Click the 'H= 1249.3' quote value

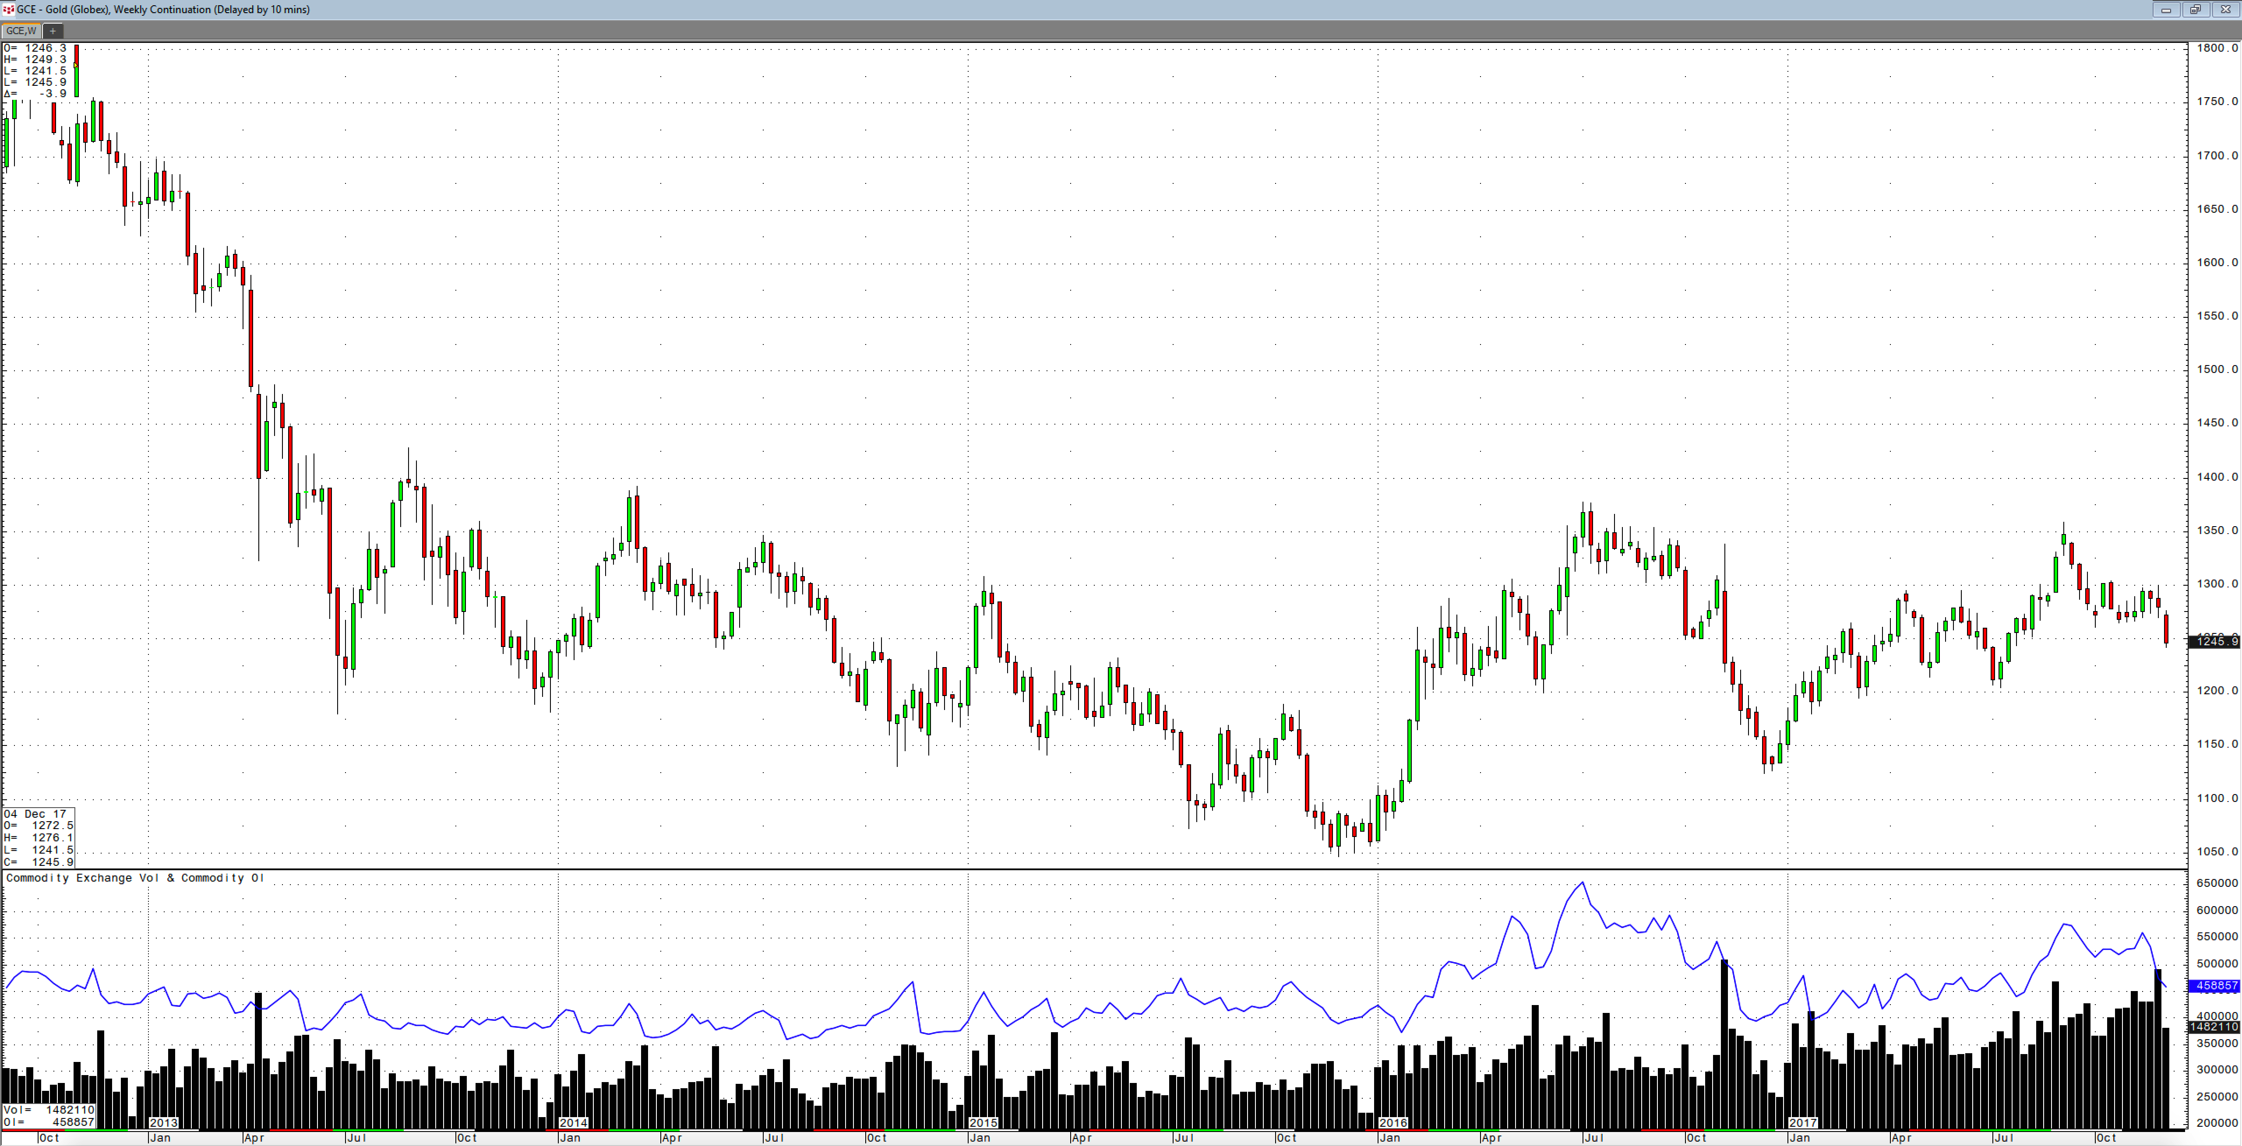(x=35, y=60)
